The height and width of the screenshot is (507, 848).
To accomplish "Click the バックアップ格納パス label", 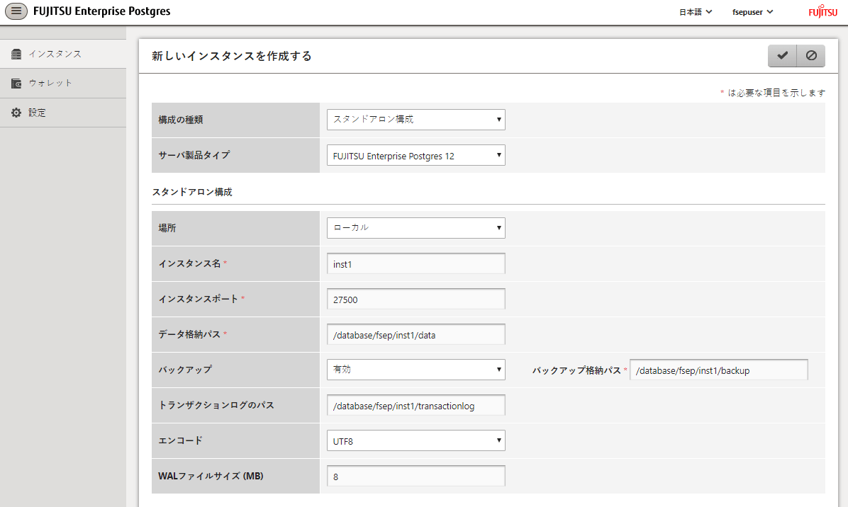I will 576,370.
